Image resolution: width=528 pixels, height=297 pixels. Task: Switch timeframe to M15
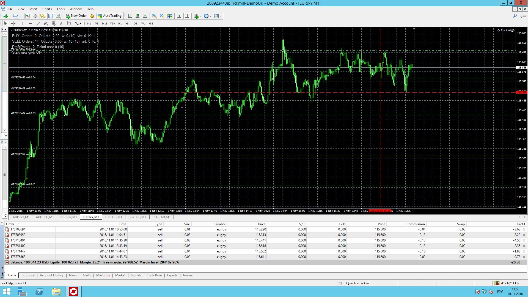pos(105,23)
